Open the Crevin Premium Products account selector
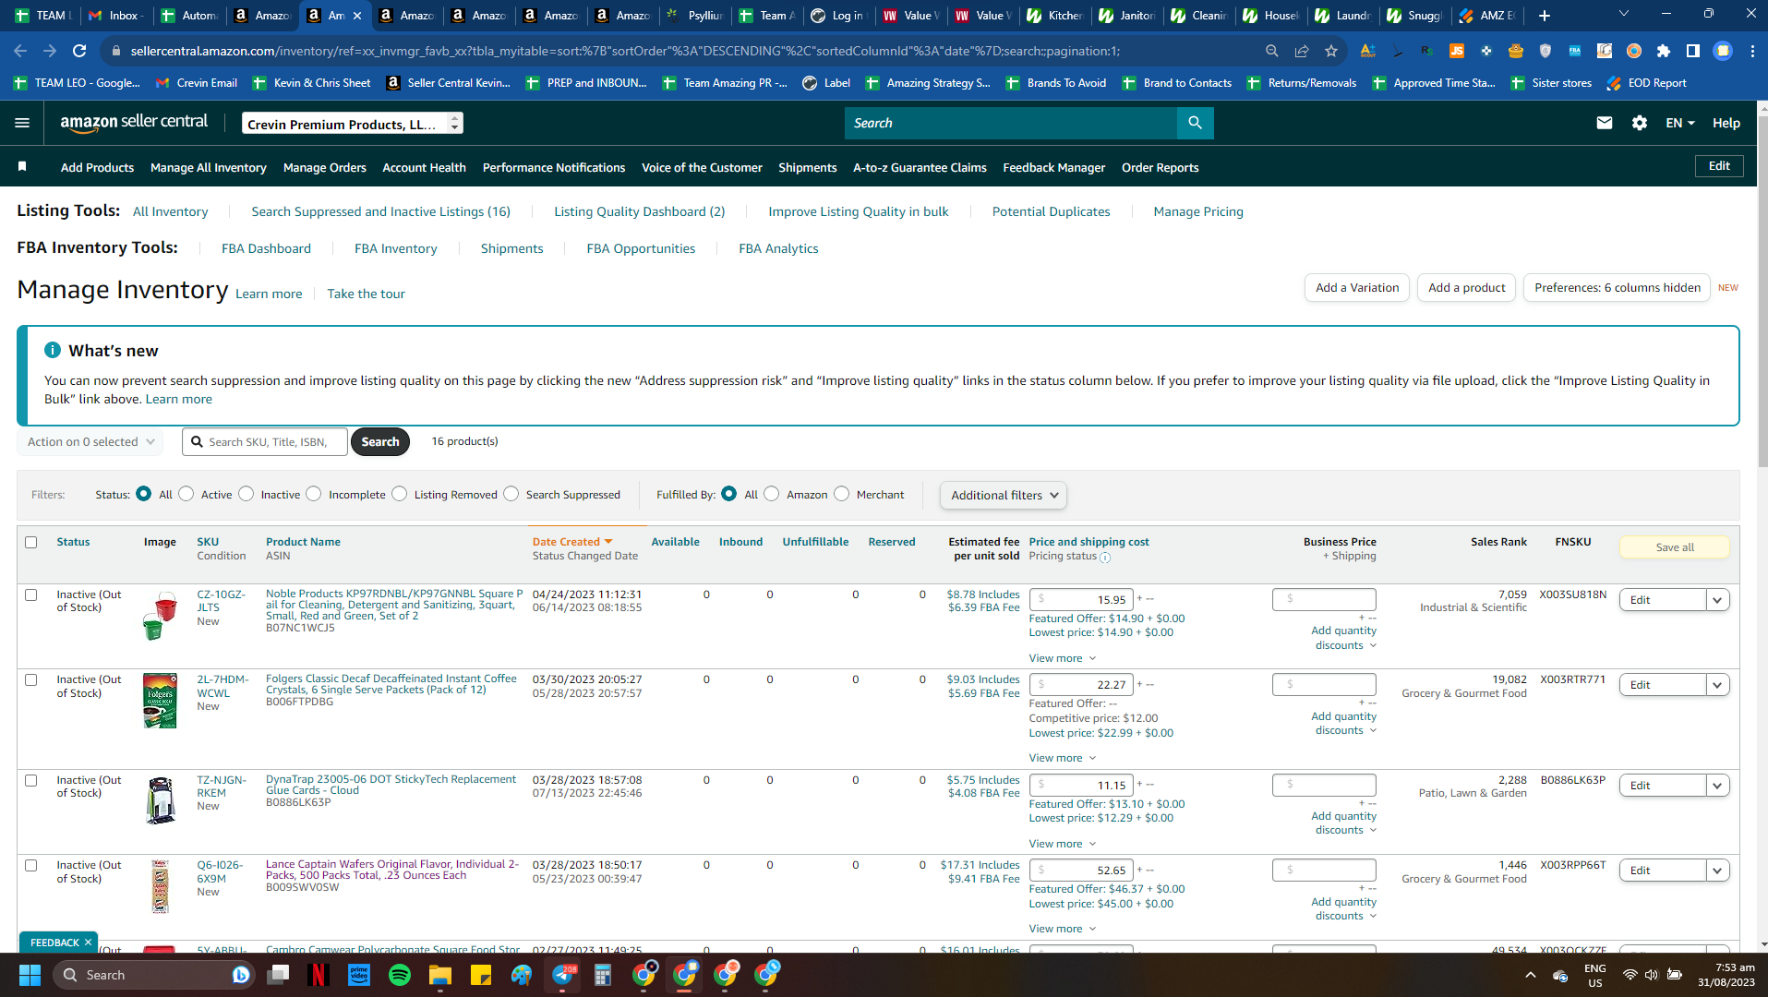Image resolution: width=1768 pixels, height=997 pixels. click(352, 124)
